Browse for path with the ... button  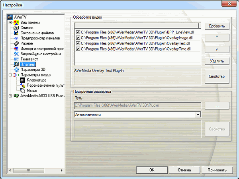coord(217,105)
